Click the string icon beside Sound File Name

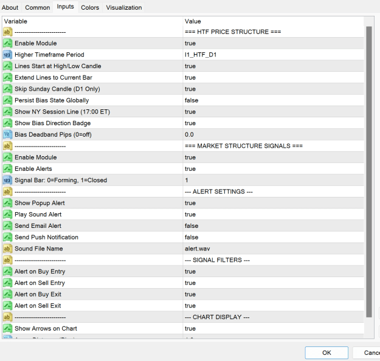[7, 249]
